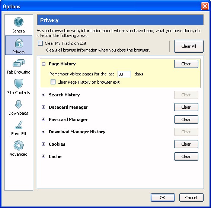
Task: Check Clear Page History on browser exit
Action: point(53,82)
